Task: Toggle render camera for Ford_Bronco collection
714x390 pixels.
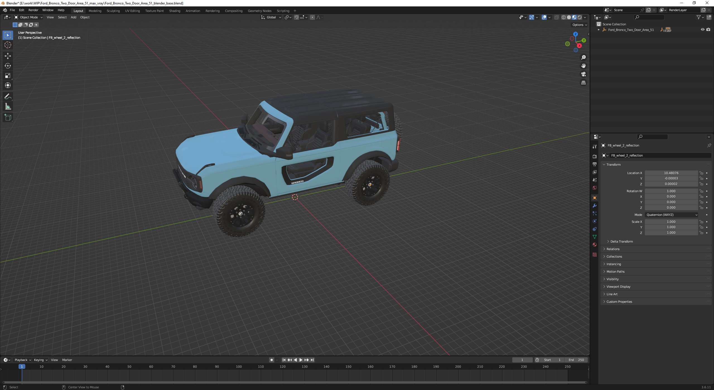Action: click(x=708, y=30)
